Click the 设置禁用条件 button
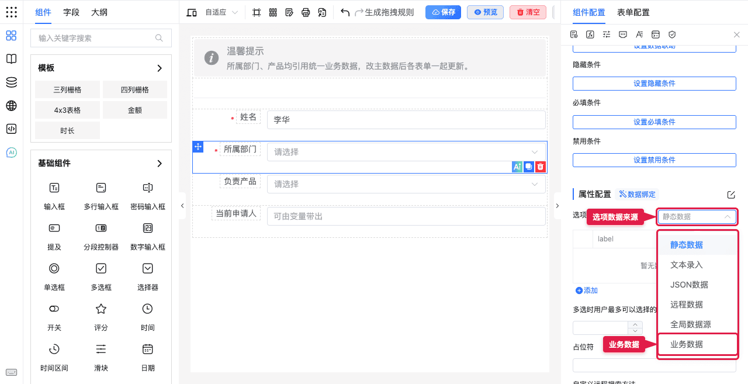 coord(654,160)
